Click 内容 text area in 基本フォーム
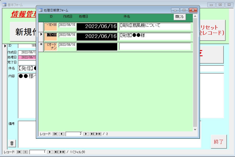Image resolution: width=235 pixels, height=157 pixels. 27,96
